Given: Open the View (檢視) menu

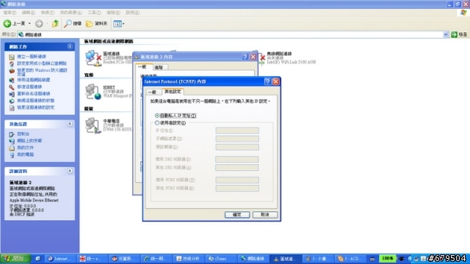Looking at the screenshot, I should 47,12.
